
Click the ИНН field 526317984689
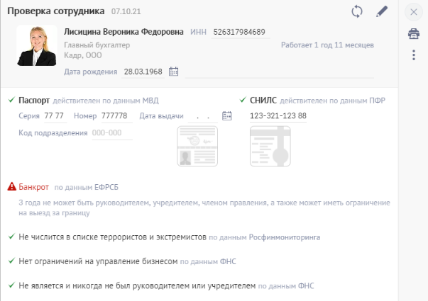[240, 33]
